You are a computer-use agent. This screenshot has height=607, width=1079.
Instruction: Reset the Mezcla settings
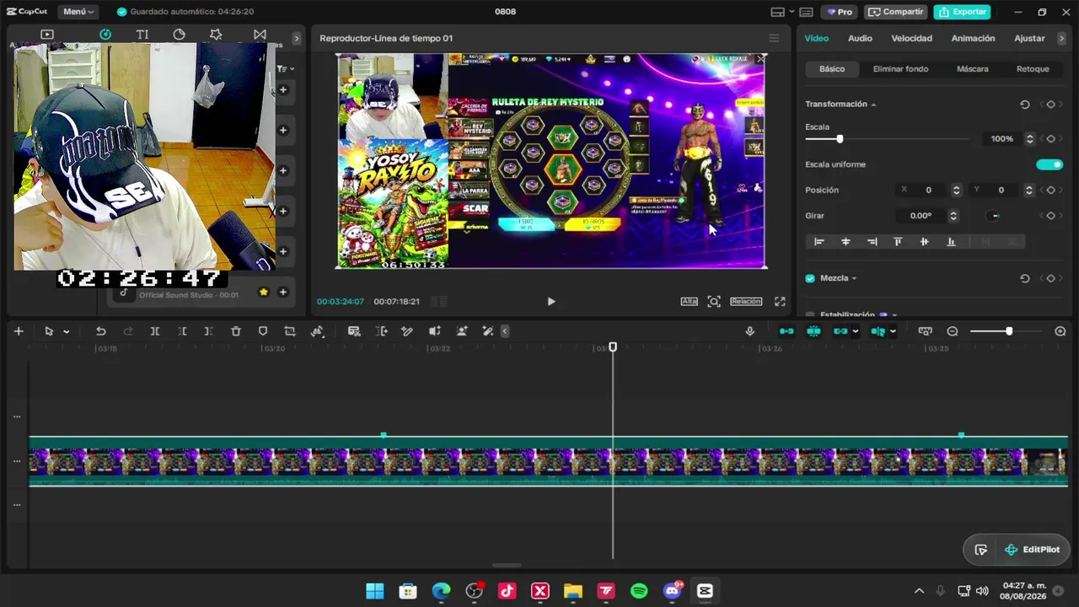tap(1025, 278)
